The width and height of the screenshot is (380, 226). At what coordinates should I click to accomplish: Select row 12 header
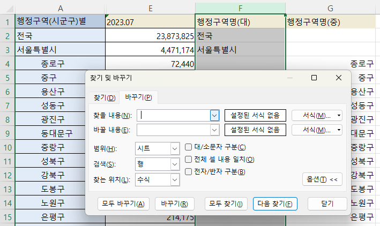tap(8, 175)
